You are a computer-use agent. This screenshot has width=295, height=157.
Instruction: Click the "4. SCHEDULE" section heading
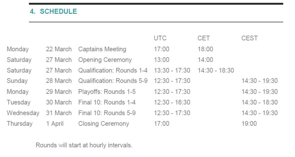[x=53, y=11]
